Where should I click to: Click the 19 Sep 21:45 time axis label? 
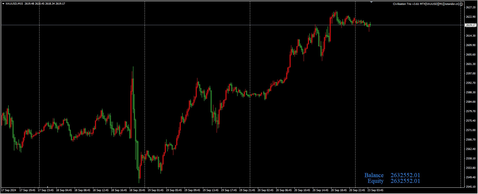tap(247, 190)
